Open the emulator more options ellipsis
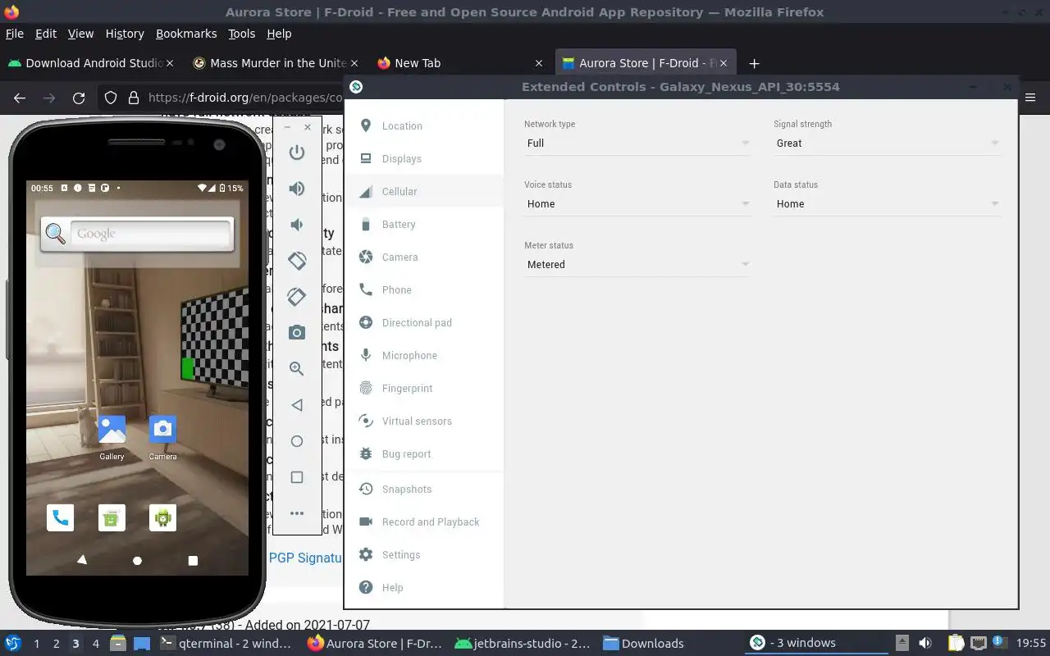 [x=297, y=513]
